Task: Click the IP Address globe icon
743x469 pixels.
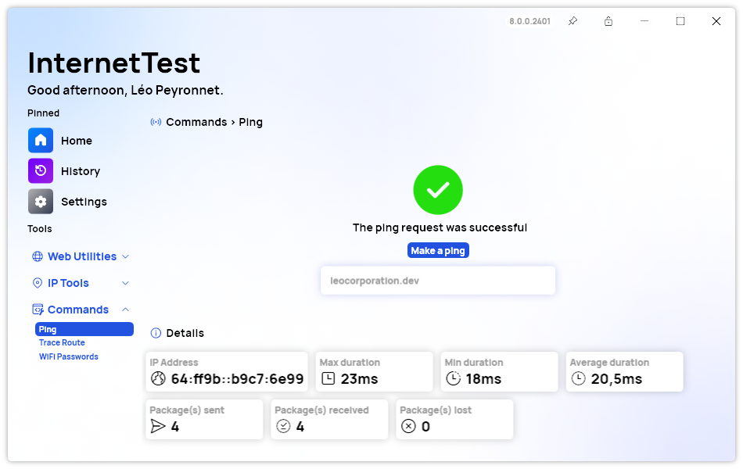Action: click(x=158, y=378)
